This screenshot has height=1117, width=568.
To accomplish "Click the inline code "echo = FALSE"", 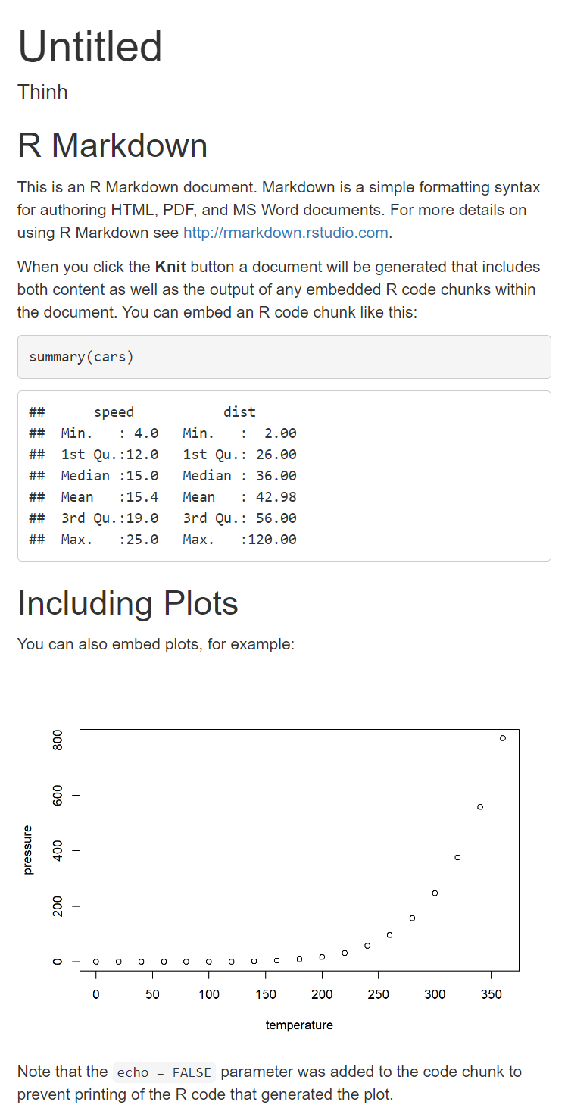I will 164,1072.
